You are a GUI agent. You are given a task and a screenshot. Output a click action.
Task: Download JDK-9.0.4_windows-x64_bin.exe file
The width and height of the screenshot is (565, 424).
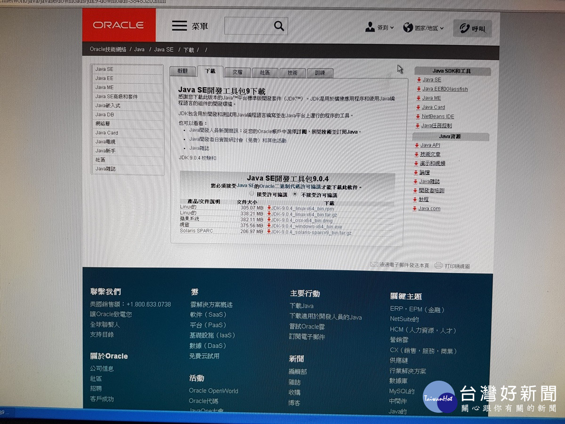(306, 227)
